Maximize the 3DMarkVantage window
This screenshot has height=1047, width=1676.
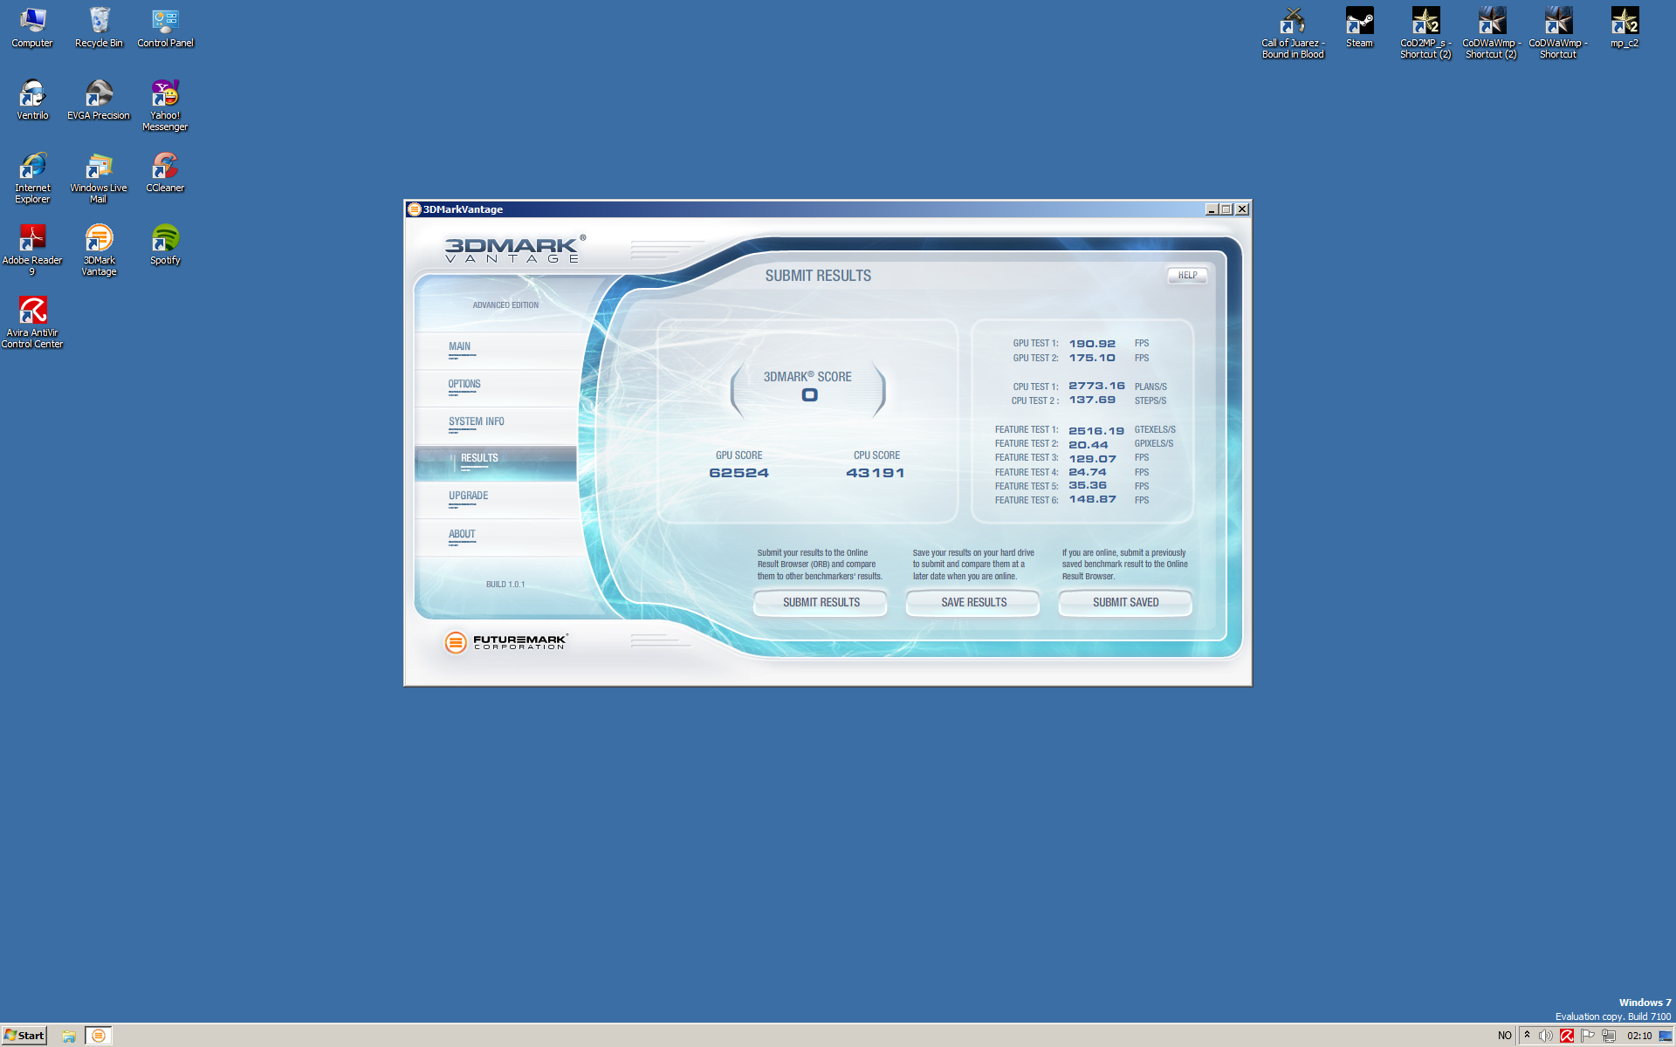pyautogui.click(x=1226, y=209)
